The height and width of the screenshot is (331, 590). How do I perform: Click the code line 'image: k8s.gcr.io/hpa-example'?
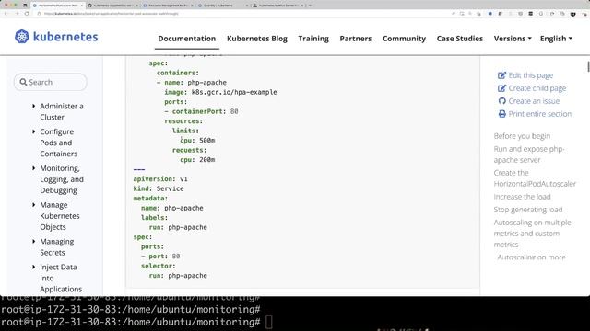220,92
